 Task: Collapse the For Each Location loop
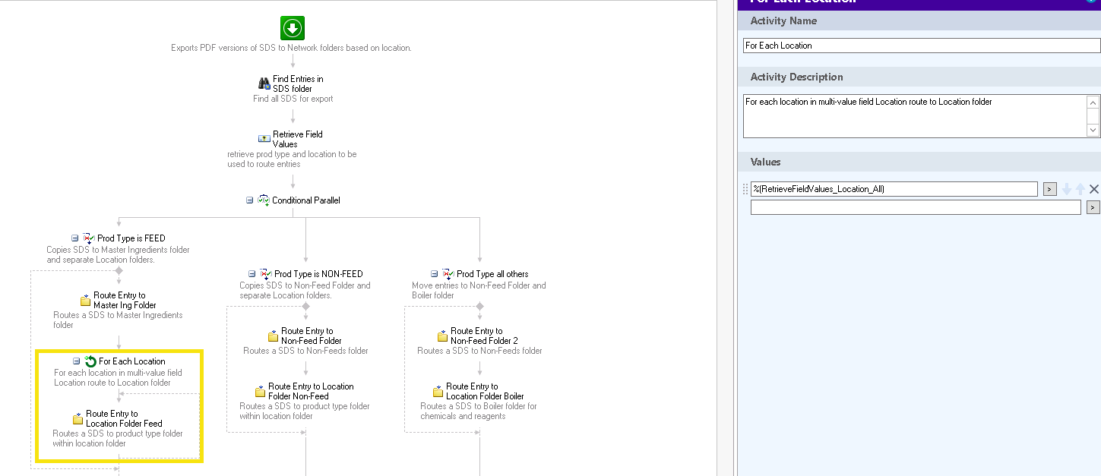click(x=77, y=361)
